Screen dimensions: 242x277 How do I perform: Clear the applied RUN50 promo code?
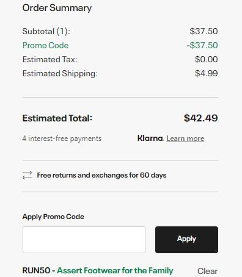point(207,271)
